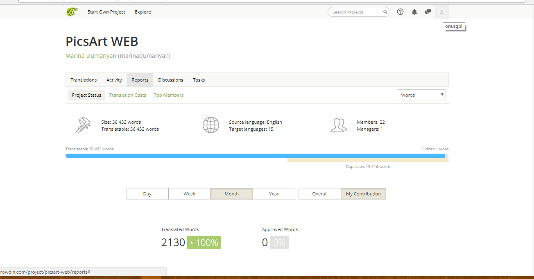Click the caliper size icon
The width and height of the screenshot is (534, 279).
tap(83, 125)
